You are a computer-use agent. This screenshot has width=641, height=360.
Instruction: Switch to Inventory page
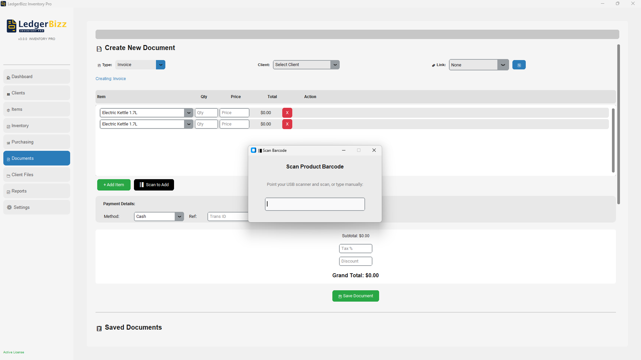point(37,126)
